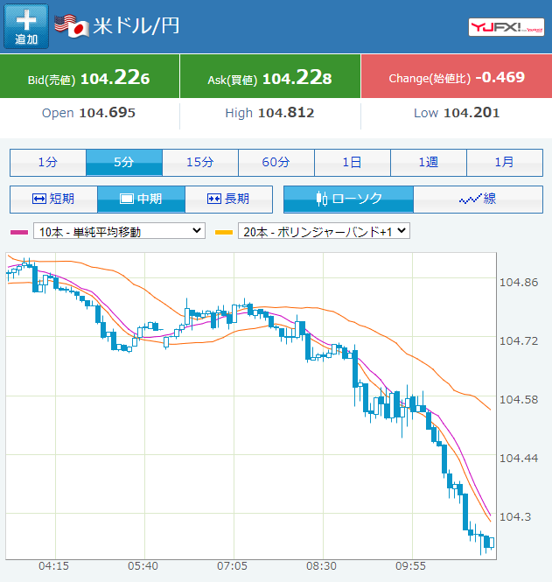
Task: Click the magenta indicator color swatch
Action: (x=19, y=232)
